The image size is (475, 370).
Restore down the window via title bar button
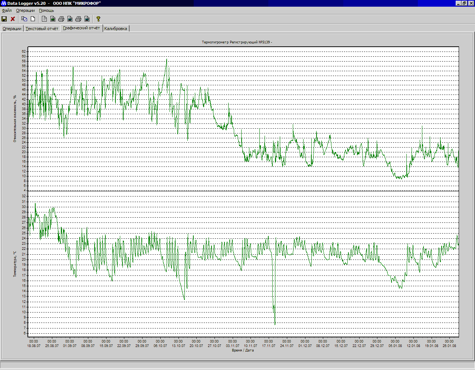click(464, 3)
